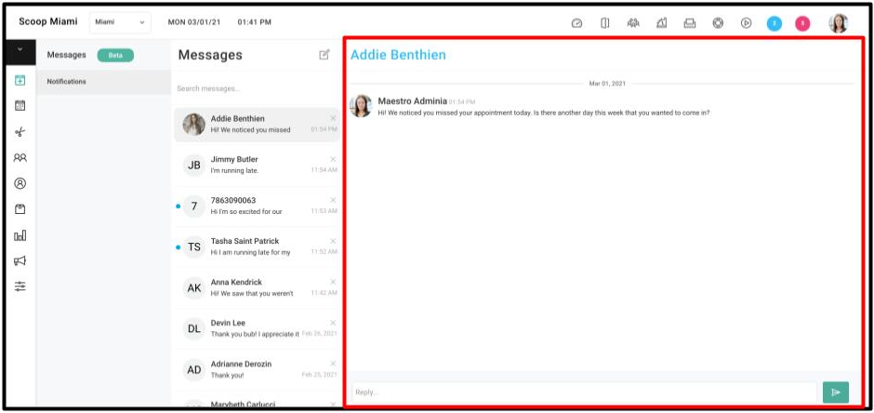Open the Addie Benthien conversation
Screen dimensions: 874x413
click(x=257, y=125)
